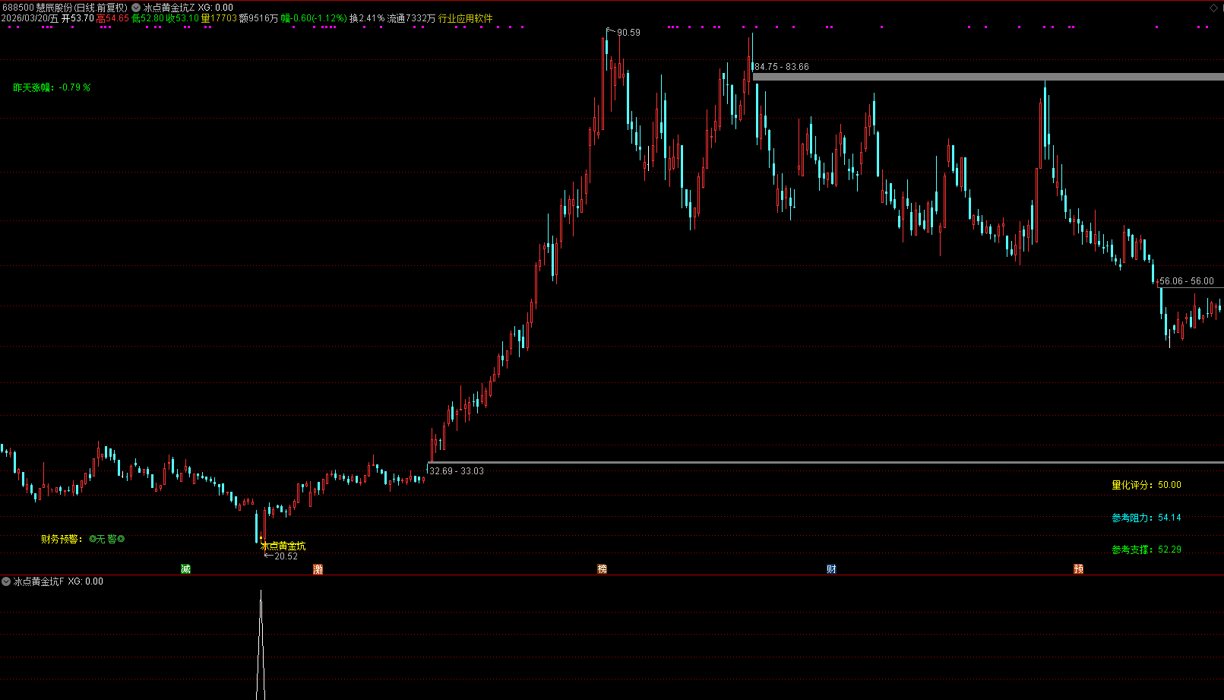Click the 20.52 low price label
This screenshot has height=700, width=1224.
286,556
